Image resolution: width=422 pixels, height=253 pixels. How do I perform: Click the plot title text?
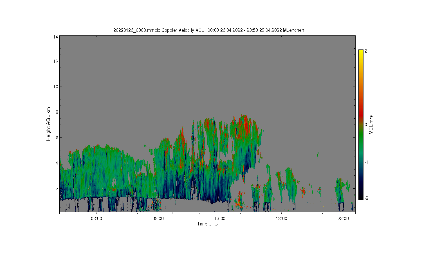pyautogui.click(x=208, y=30)
